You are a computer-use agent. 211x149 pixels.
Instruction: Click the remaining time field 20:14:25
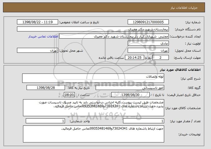[135, 58]
